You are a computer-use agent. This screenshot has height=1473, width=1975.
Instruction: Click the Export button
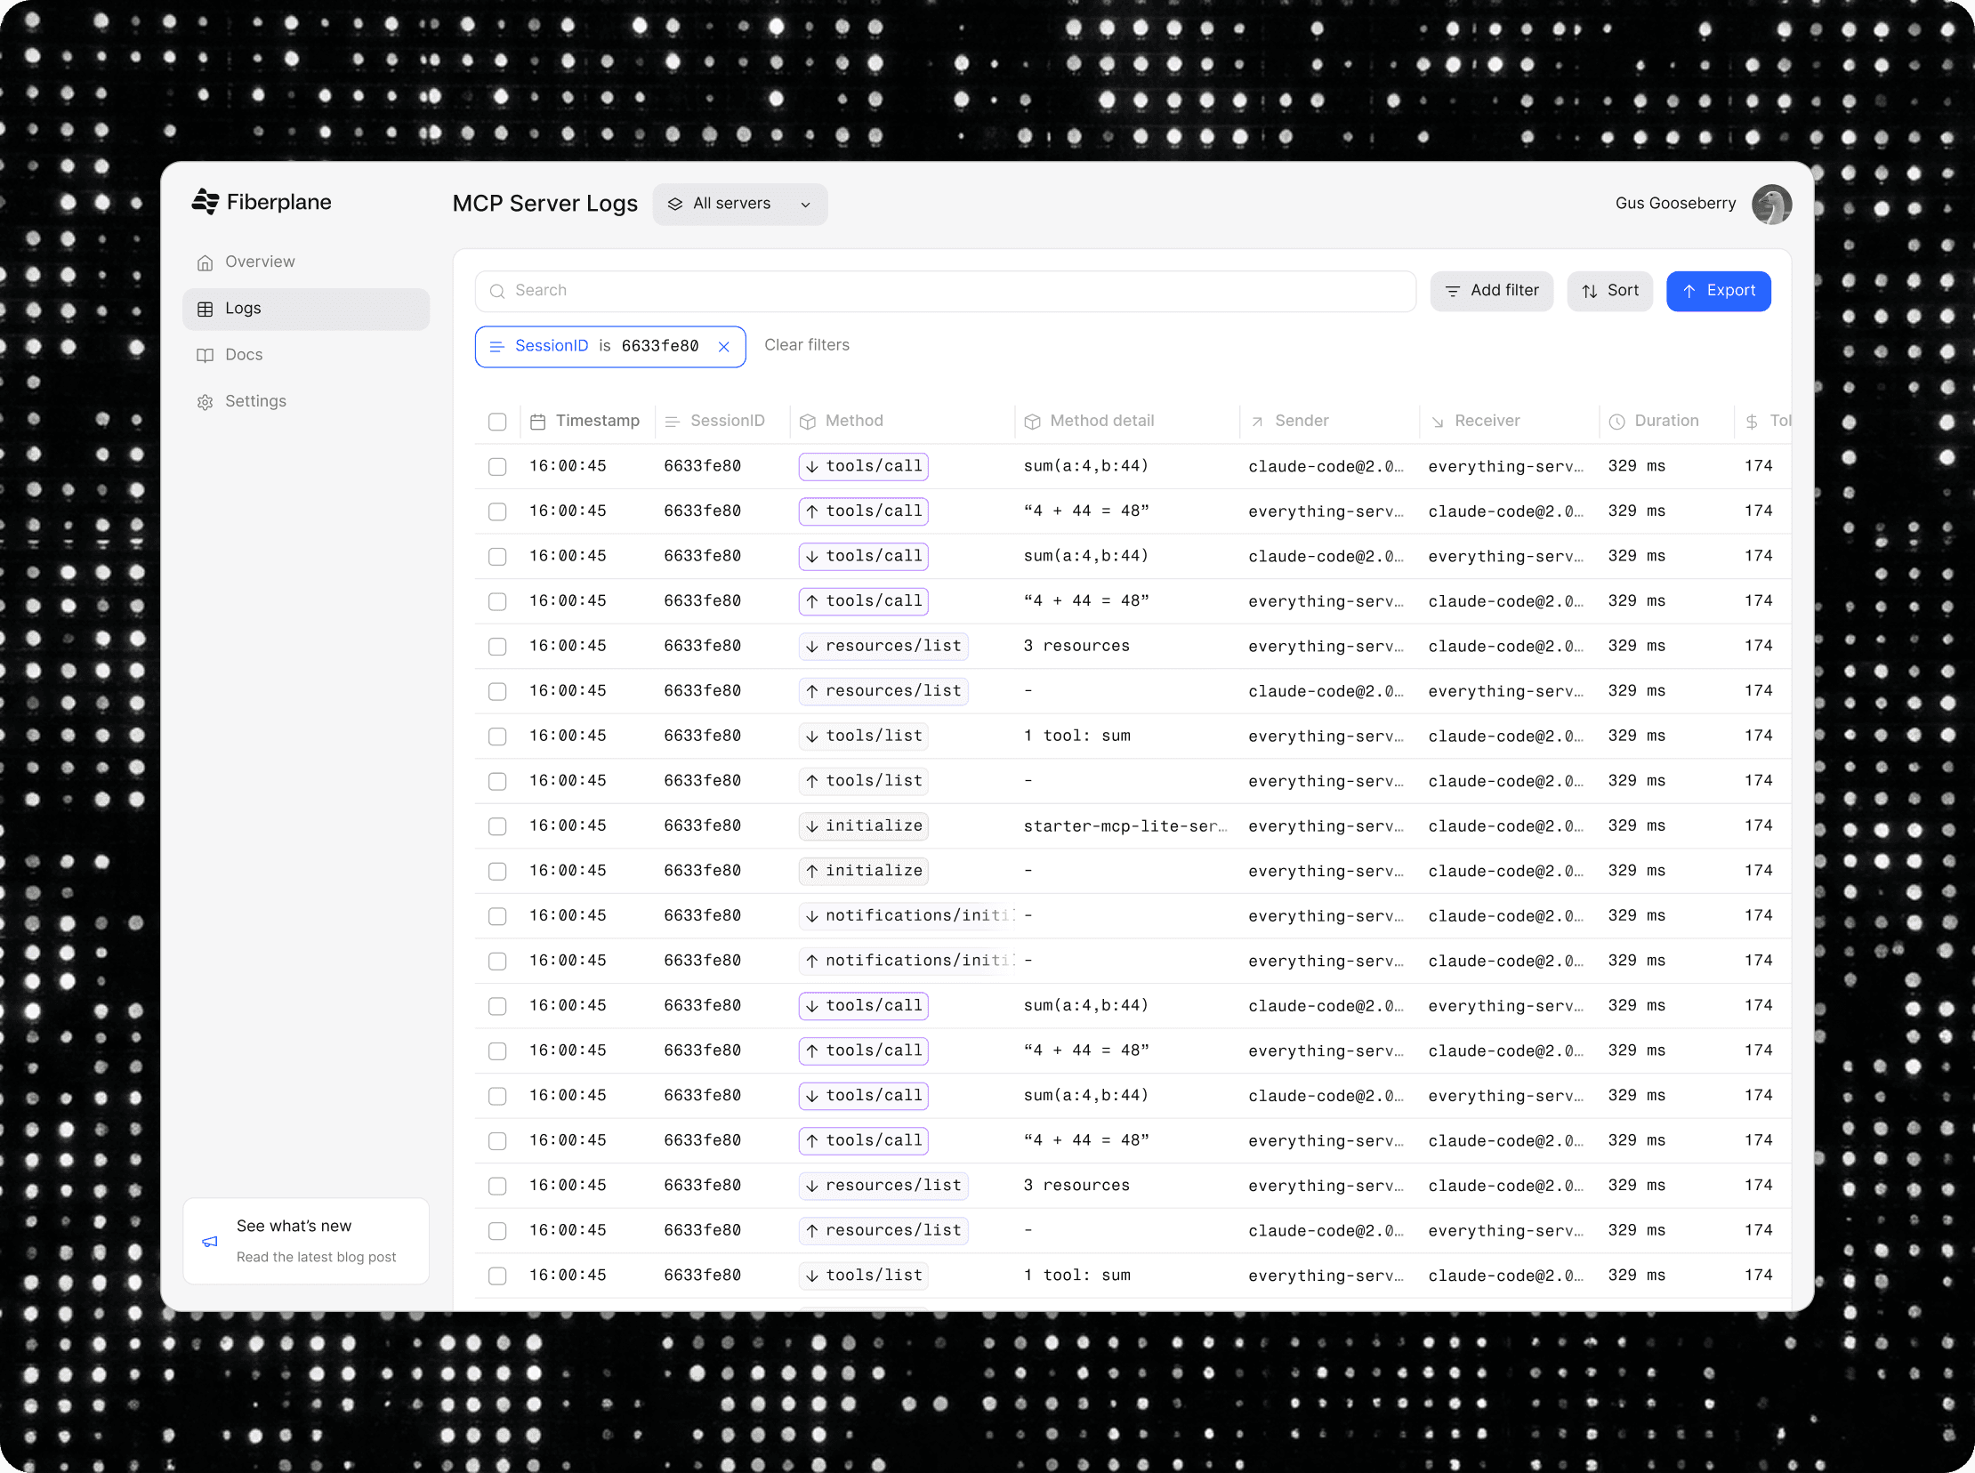coord(1717,291)
